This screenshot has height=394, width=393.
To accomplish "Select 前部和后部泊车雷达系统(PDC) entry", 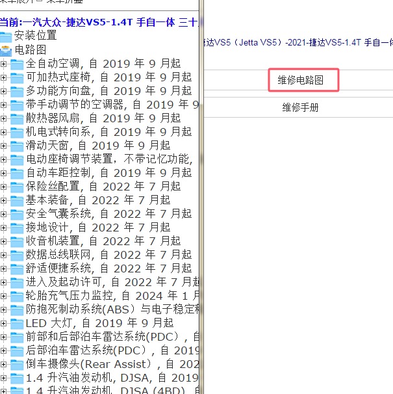I will [x=112, y=337].
